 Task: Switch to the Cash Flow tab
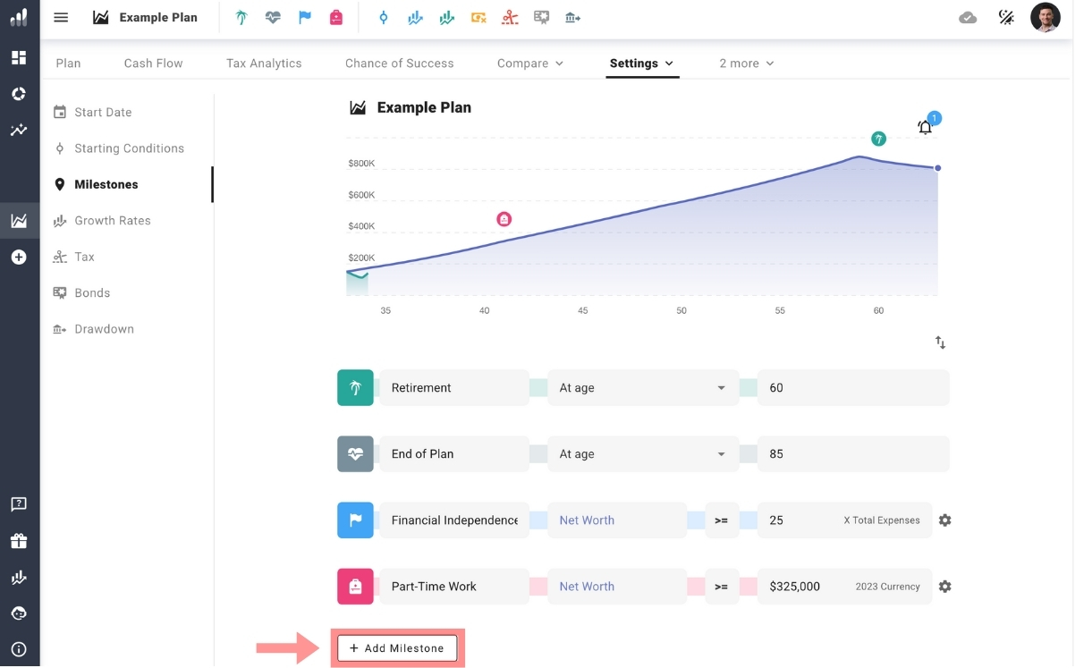tap(153, 63)
